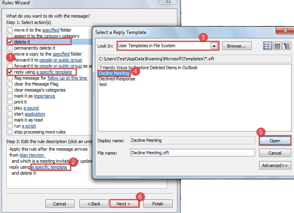The height and width of the screenshot is (213, 294).
Task: Click into the File name text field
Action: pyautogui.click(x=192, y=153)
